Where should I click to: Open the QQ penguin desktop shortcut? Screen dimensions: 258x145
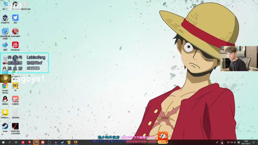coord(5,99)
